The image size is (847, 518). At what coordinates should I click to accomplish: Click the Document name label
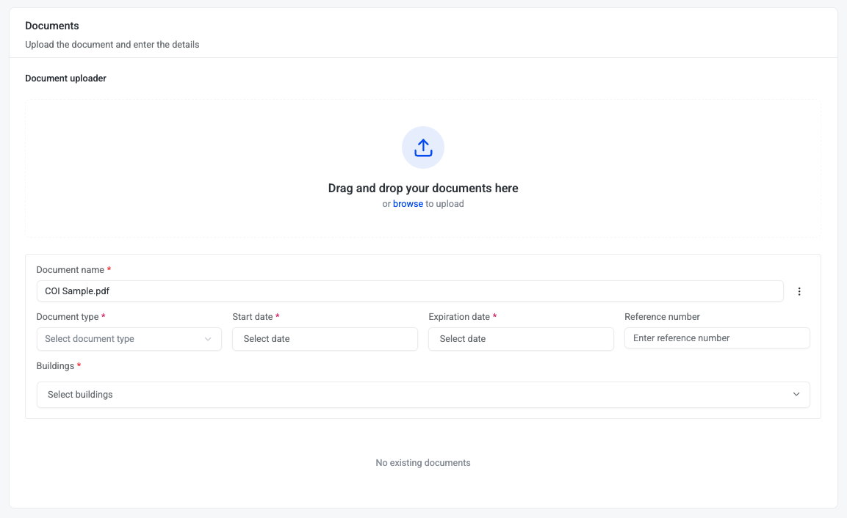71,270
